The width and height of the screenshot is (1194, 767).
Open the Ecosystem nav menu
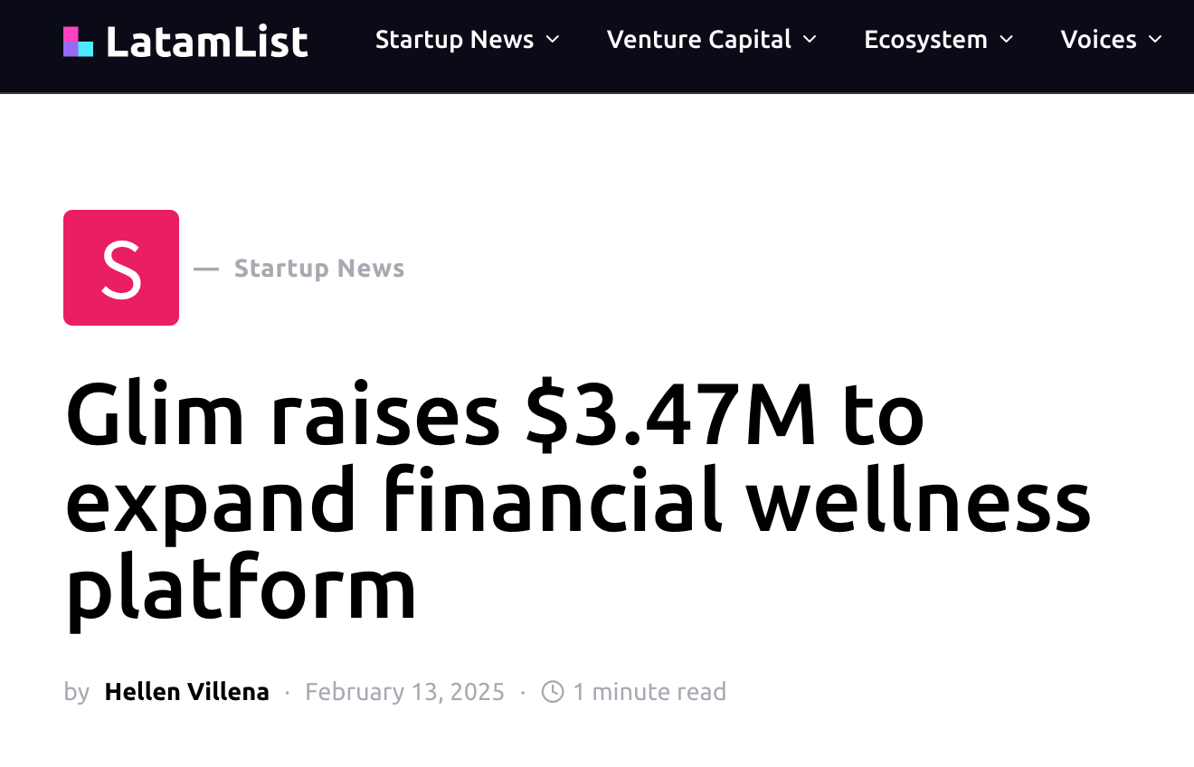coord(925,40)
